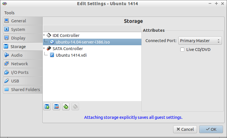Open the Shared Folders settings page
This screenshot has height=138, width=227.
[23, 90]
